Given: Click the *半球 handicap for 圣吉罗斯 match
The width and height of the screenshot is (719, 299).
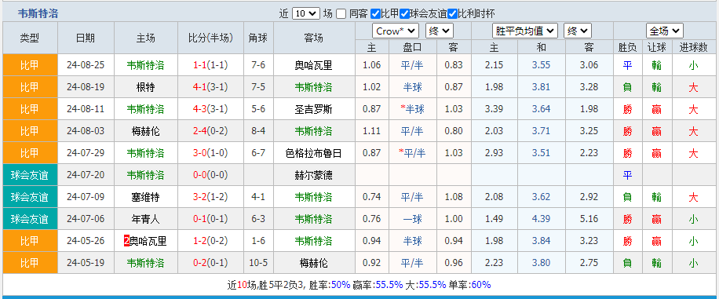Looking at the screenshot, I should click(412, 109).
